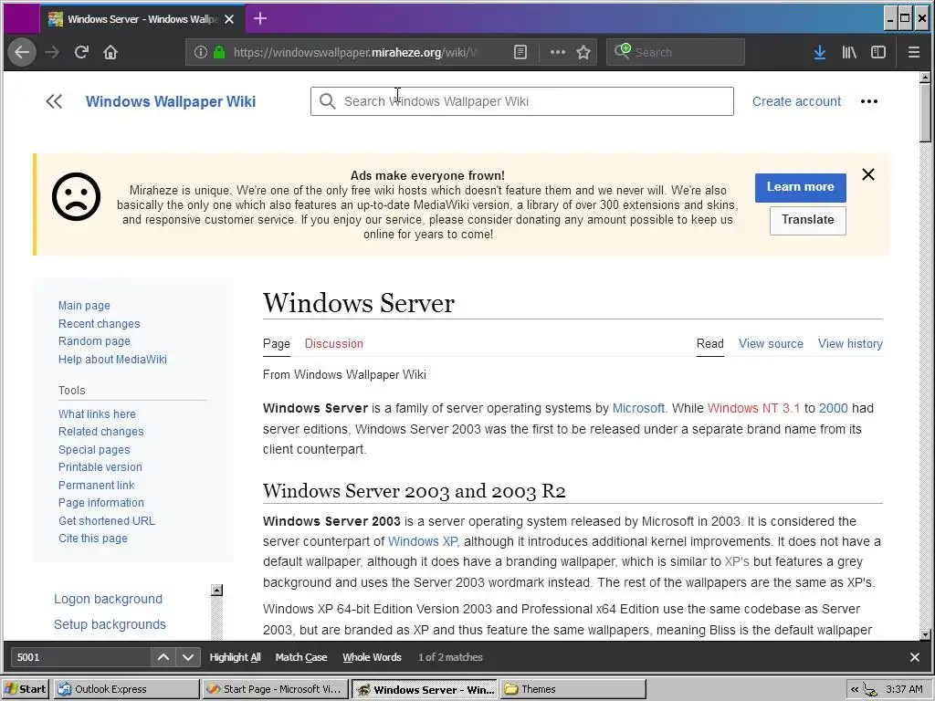Viewport: 935px width, 701px height.
Task: Open the Logon background link
Action: pos(108,599)
